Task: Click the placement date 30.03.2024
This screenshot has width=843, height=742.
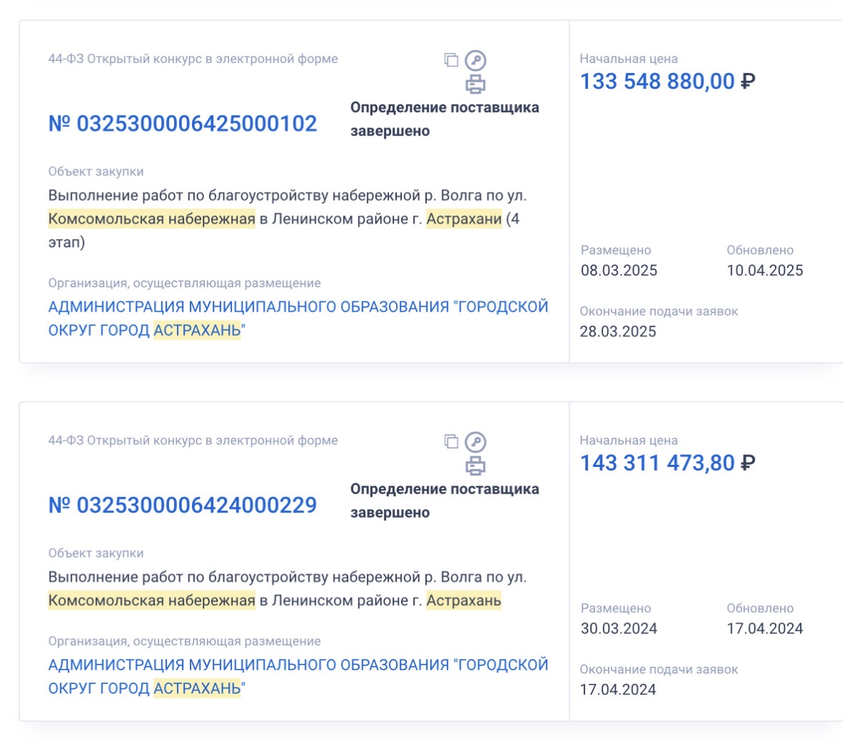Action: (619, 629)
